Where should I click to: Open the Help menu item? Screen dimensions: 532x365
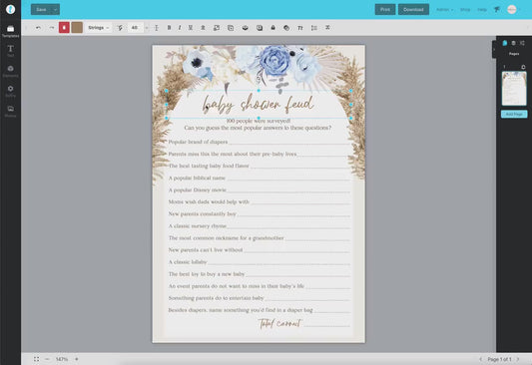pos(482,10)
